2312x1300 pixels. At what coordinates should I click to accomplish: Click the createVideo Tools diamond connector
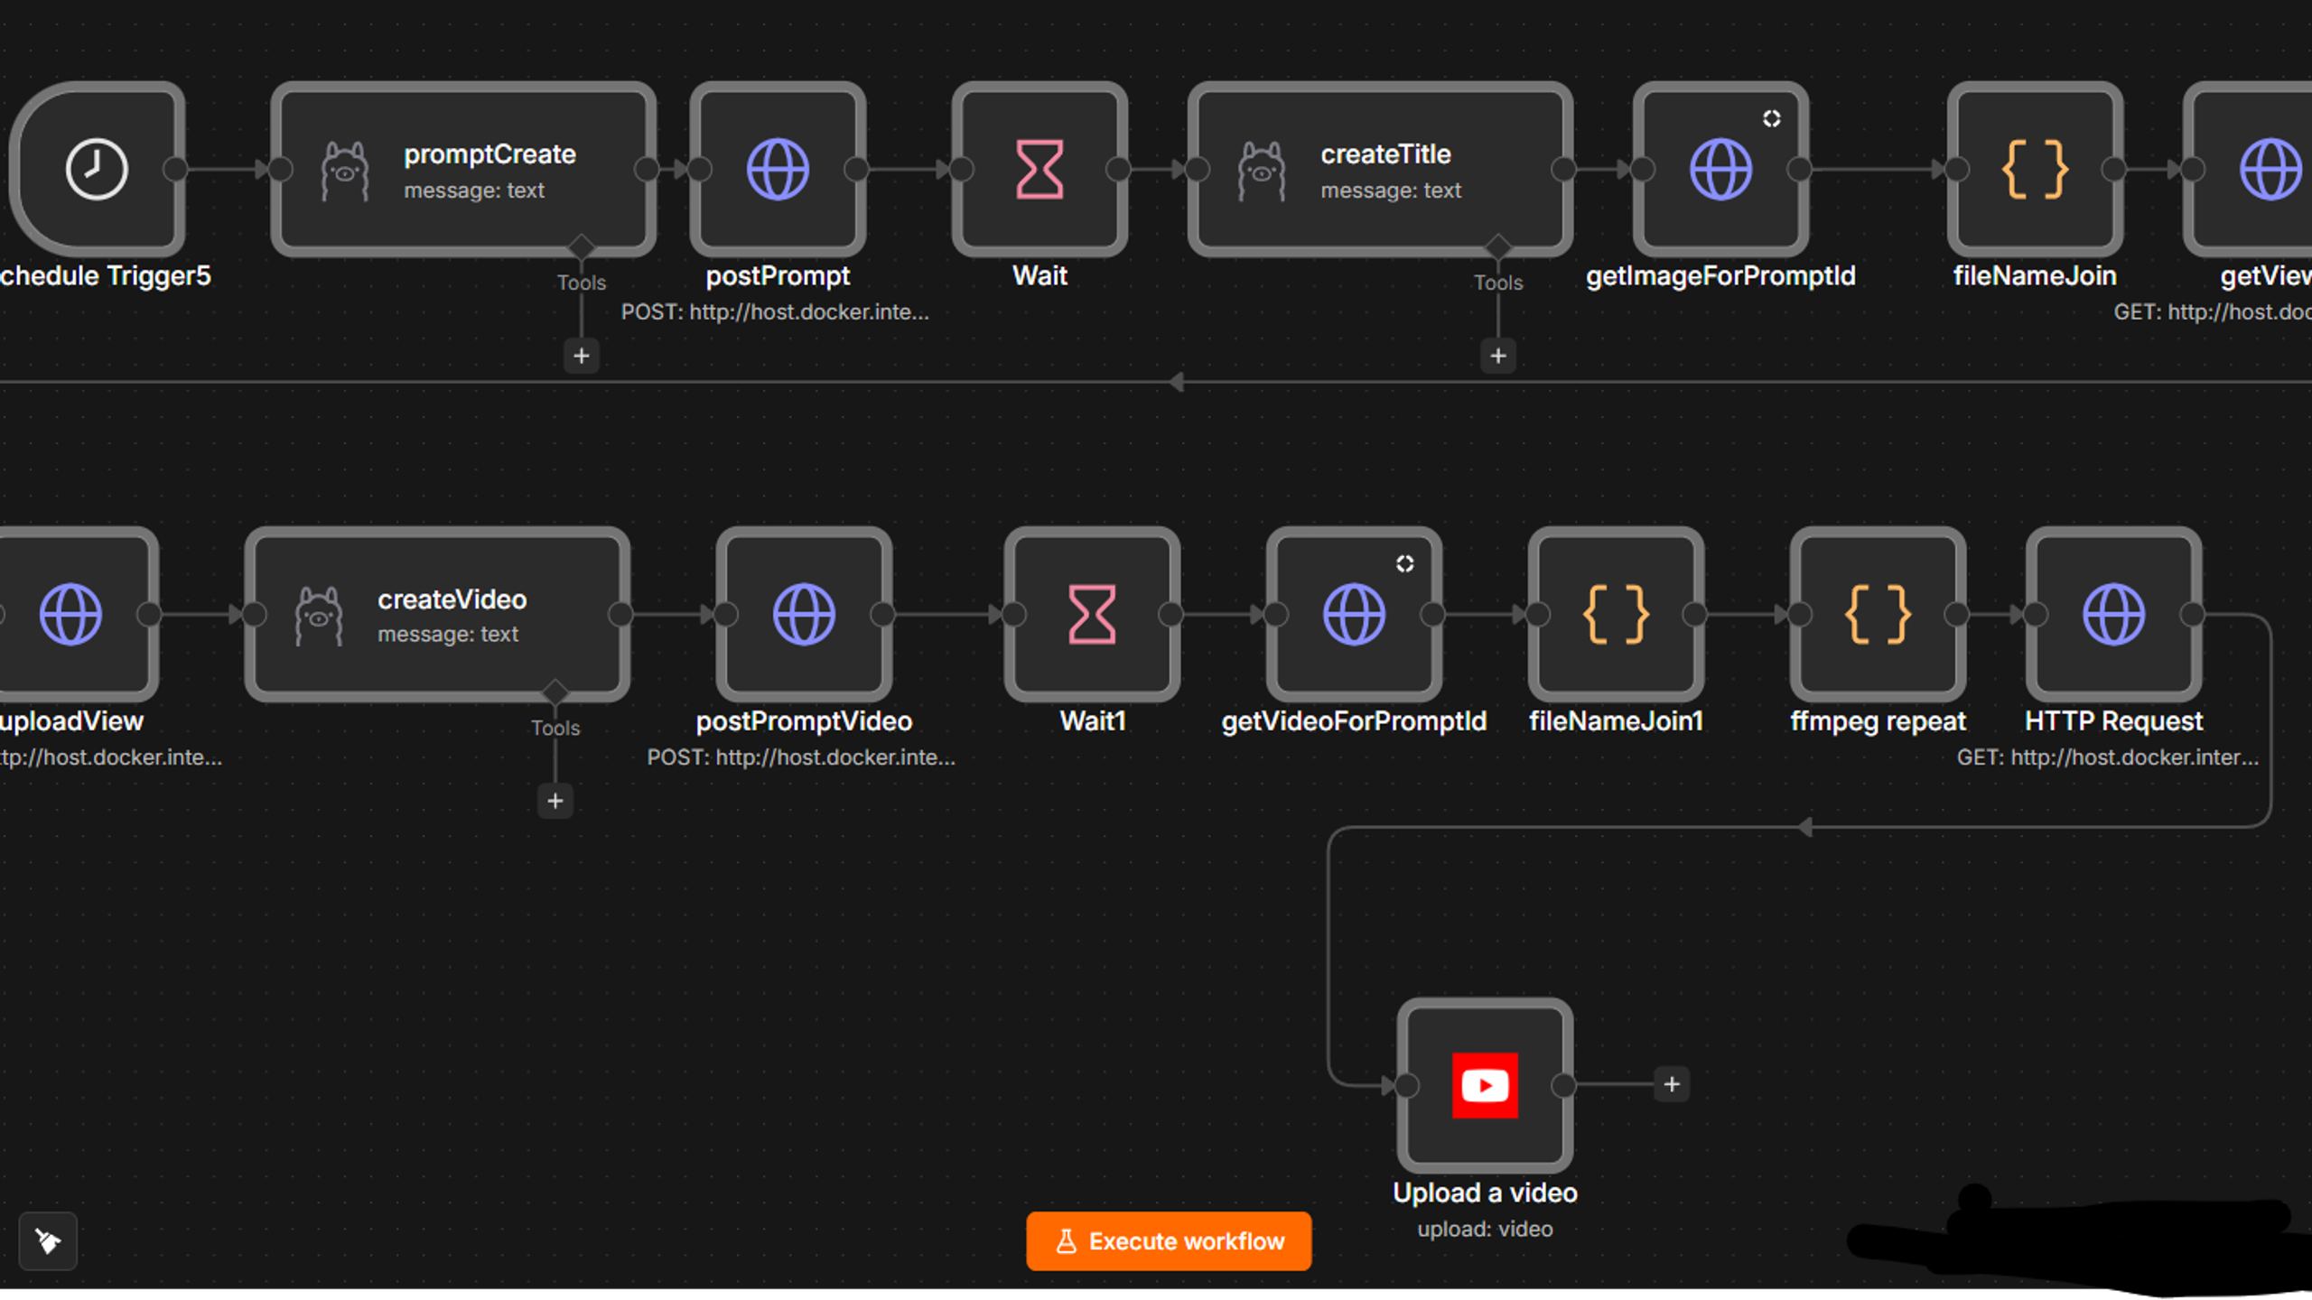click(555, 692)
